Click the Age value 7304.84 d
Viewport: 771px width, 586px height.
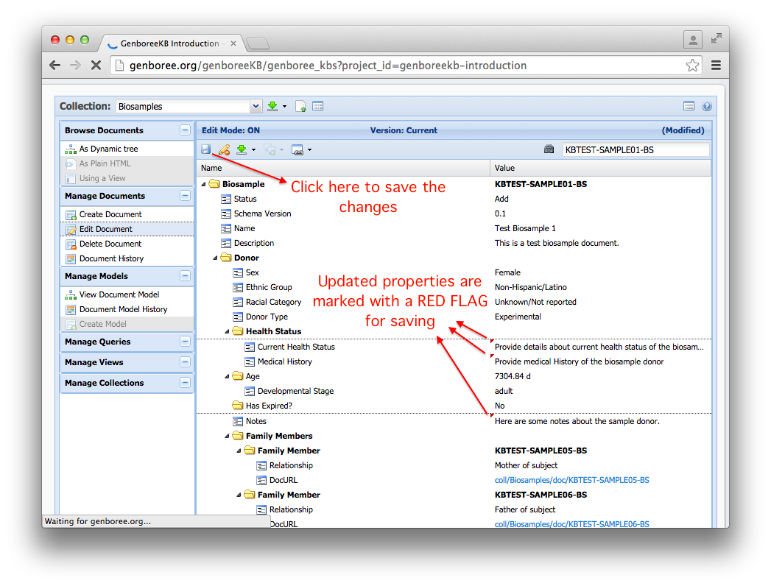click(513, 377)
